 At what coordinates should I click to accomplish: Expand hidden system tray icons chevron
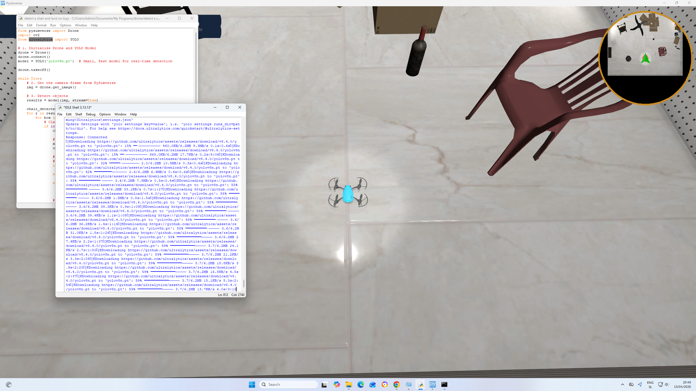622,384
